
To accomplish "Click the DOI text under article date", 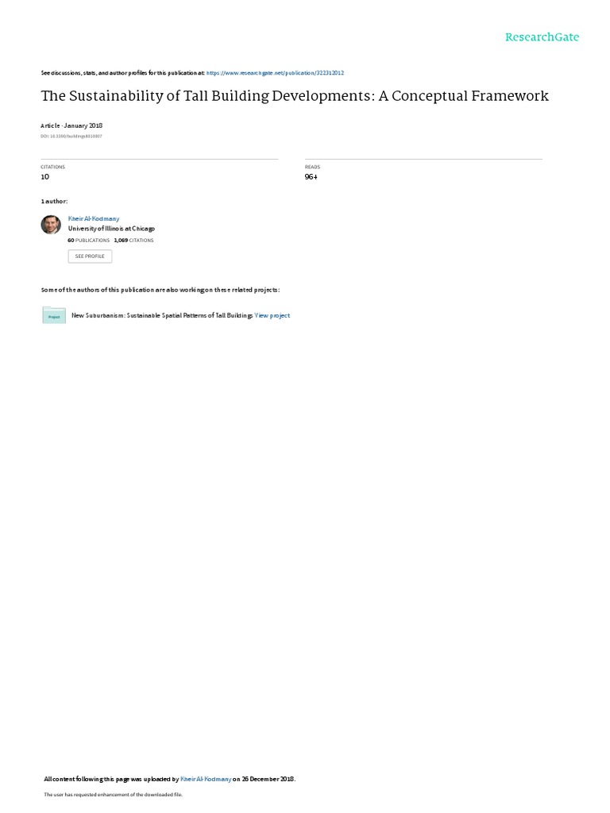I will click(x=71, y=137).
